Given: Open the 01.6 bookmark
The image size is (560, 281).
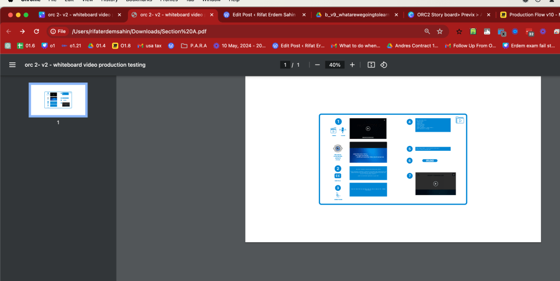Looking at the screenshot, I should [26, 46].
